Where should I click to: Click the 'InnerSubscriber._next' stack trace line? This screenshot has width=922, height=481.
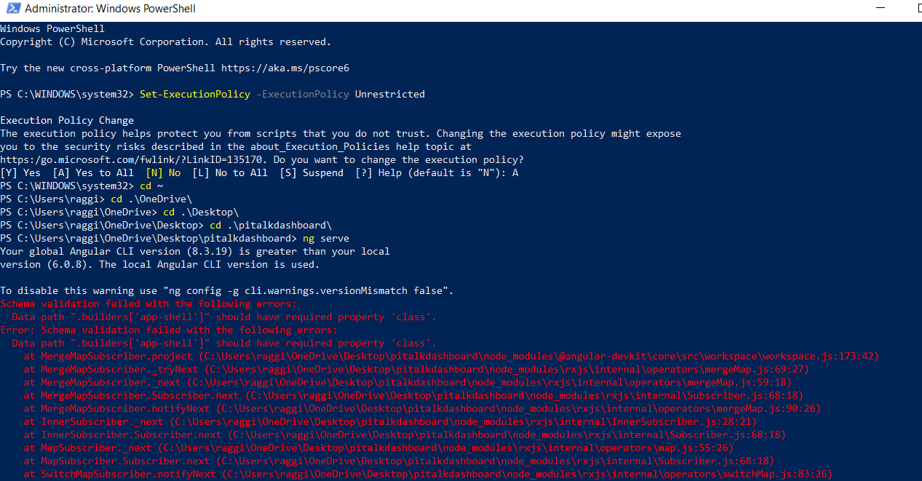(x=390, y=421)
